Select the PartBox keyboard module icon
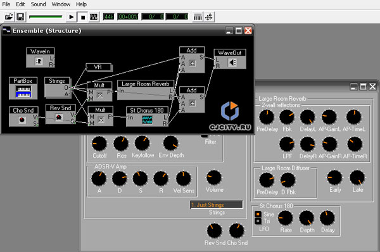Screen dimensions: 380x252 (x=23, y=92)
